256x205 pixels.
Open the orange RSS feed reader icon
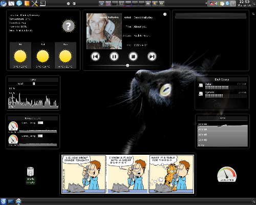27,4
